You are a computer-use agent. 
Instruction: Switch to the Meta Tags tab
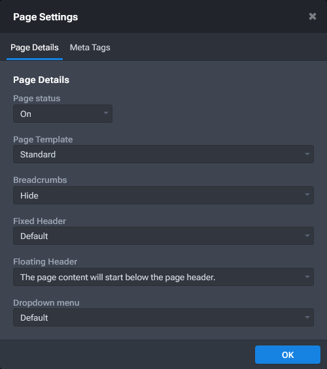pos(90,48)
